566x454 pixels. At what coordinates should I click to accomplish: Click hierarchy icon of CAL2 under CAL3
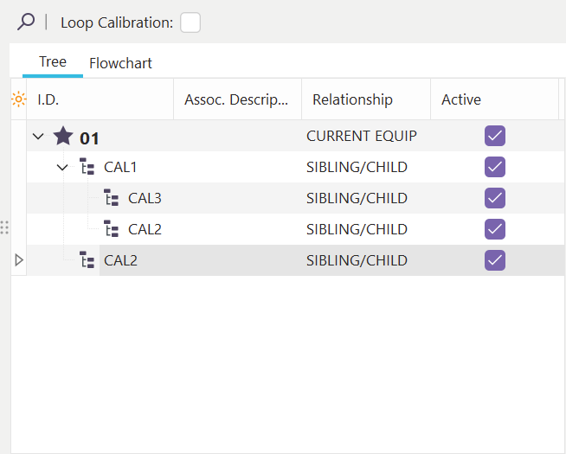(112, 229)
